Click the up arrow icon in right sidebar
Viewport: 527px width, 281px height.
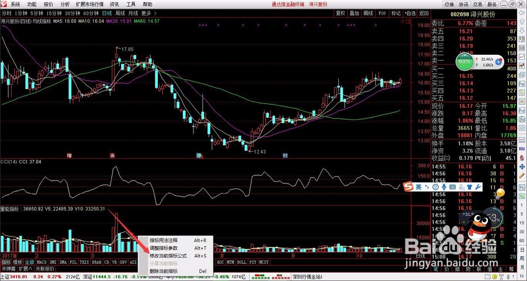click(x=522, y=22)
